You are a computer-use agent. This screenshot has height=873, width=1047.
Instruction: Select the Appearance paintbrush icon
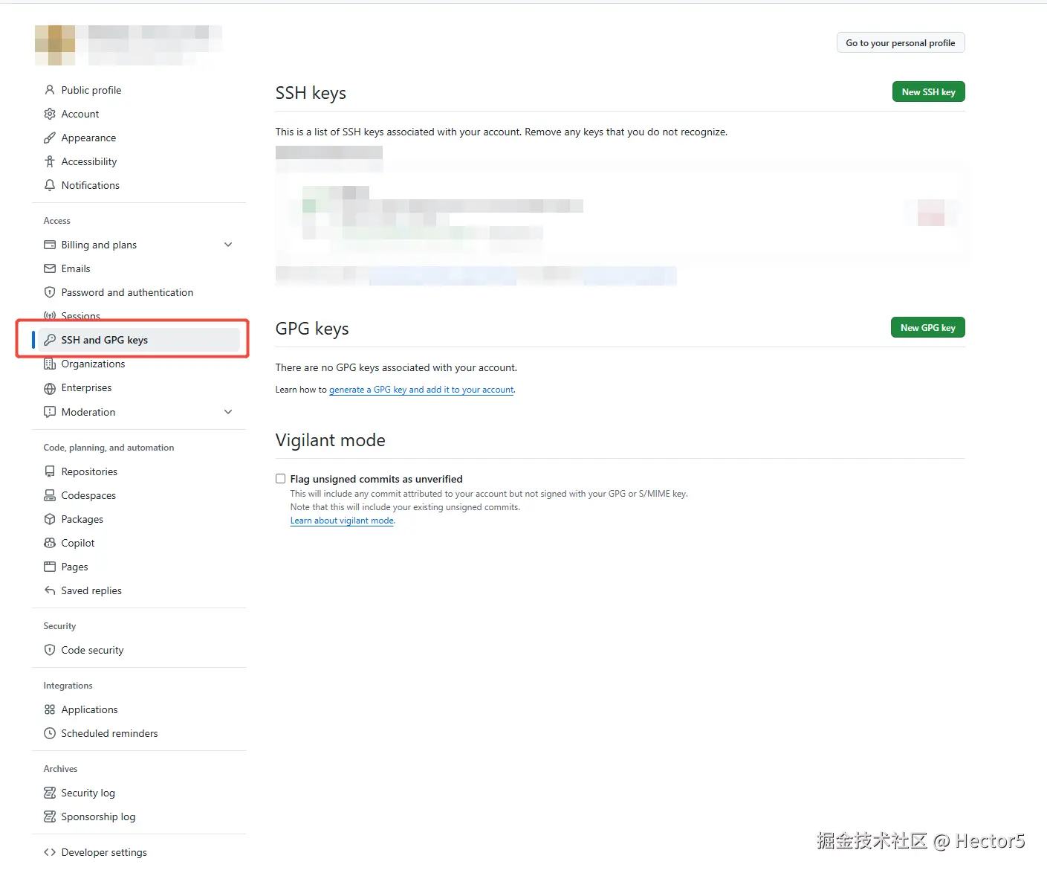49,138
